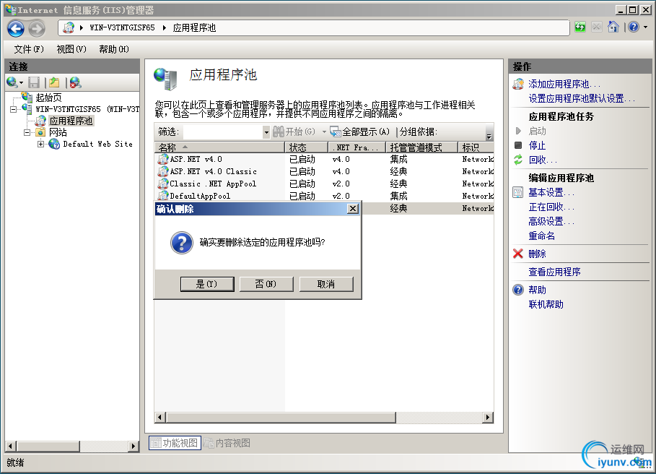
Task: Click Connections tree scrollbar right arrow
Action: (x=134, y=447)
